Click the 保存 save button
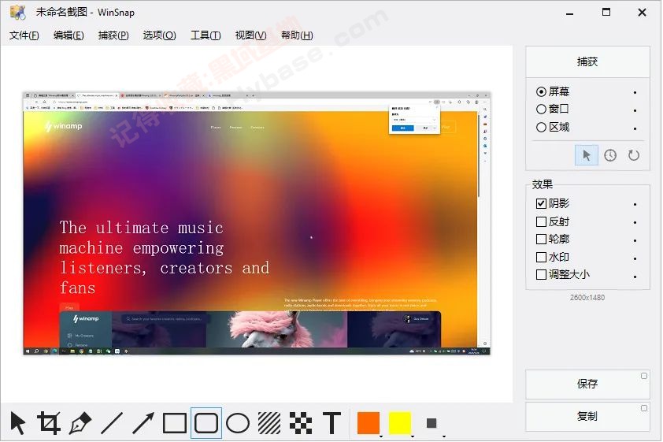 587,384
